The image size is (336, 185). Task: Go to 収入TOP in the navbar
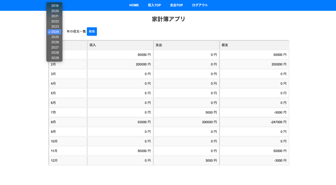[x=154, y=5]
